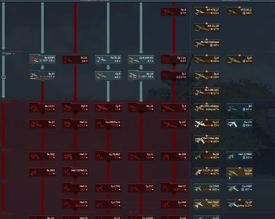This screenshot has height=219, width=275.
Task: Select the Ил-10 attacker icon
Action: click(x=141, y=75)
